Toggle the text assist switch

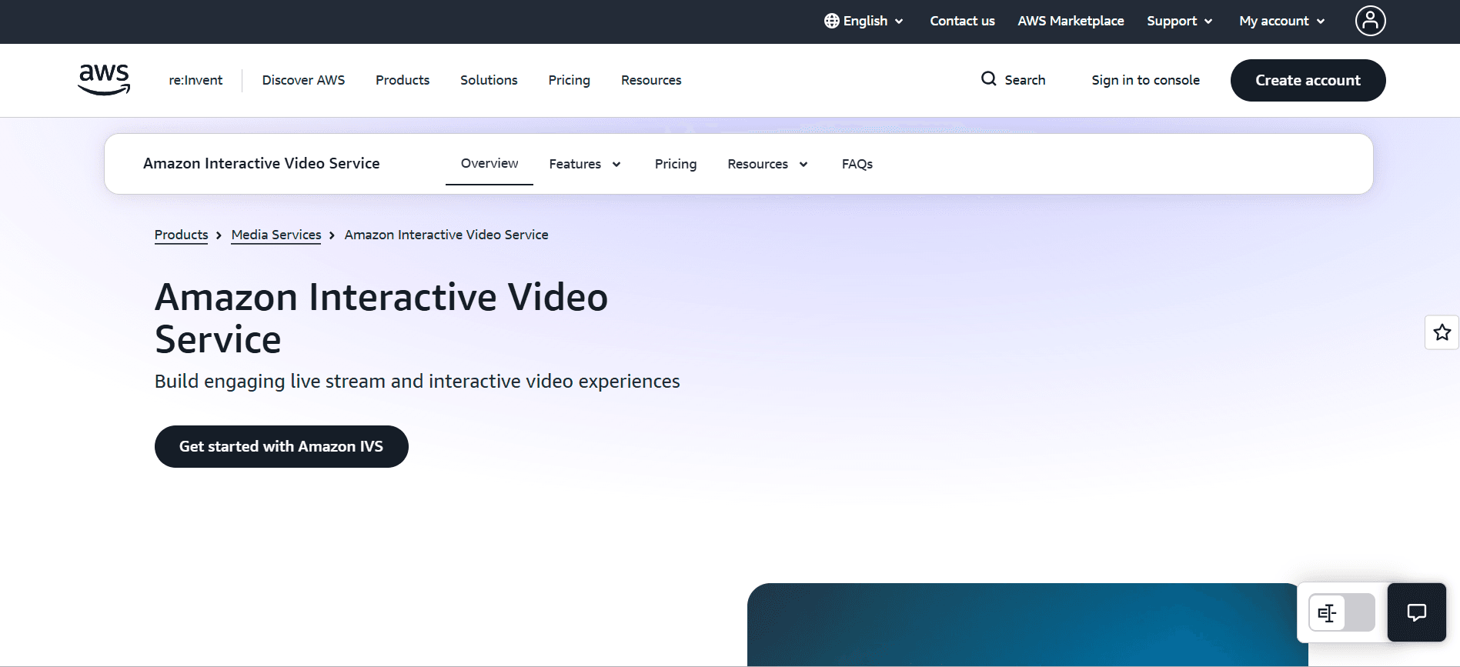1341,612
